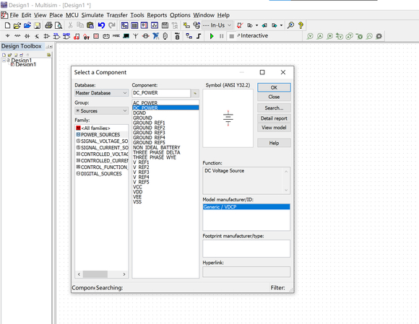Screen dimensions: 419x324
Task: Open Print Preview from the toolbar
Action: coord(59,25)
